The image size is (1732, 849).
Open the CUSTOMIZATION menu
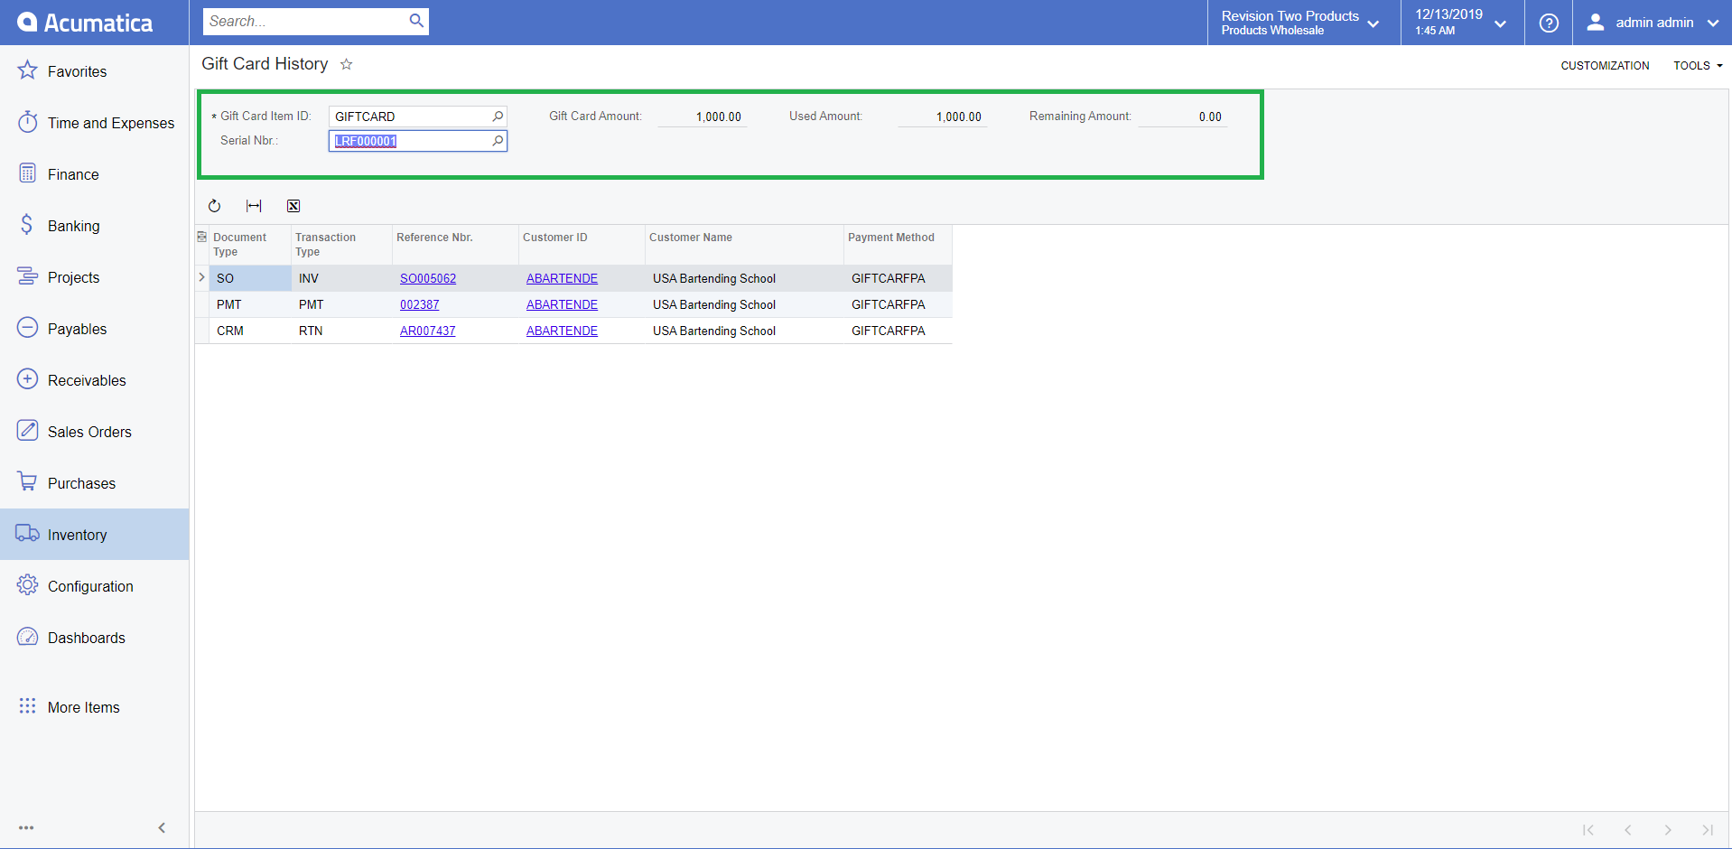[1605, 66]
